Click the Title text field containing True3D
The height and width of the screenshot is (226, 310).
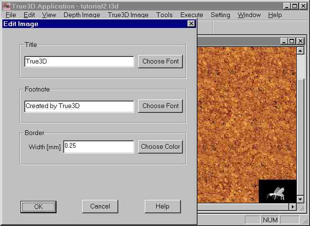79,62
